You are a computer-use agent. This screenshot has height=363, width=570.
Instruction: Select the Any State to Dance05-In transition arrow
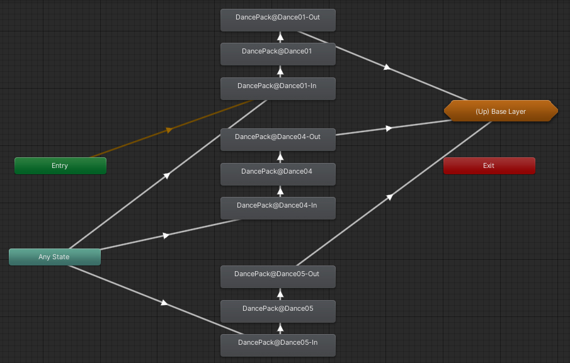(x=164, y=303)
